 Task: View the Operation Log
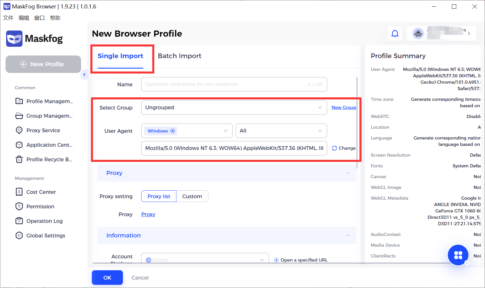coord(44,221)
